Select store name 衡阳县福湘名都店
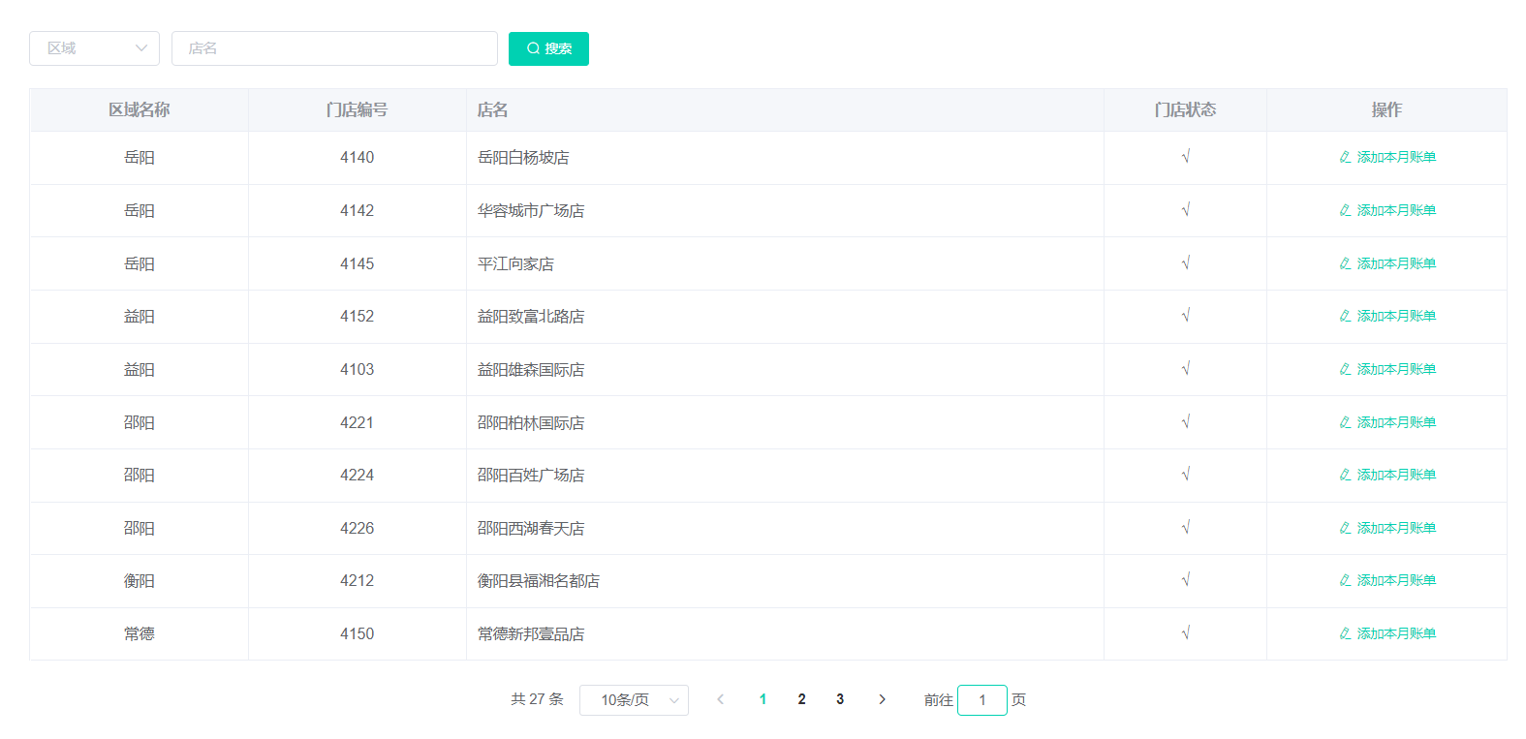Viewport: 1526px width, 739px height. point(539,581)
